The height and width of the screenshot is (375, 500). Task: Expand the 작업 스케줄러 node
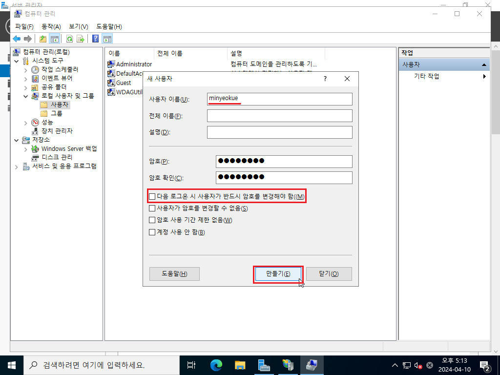click(26, 70)
